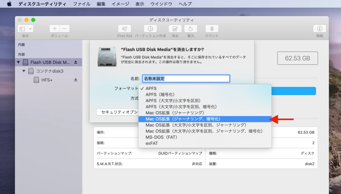Click the remove volume minus button
This screenshot has width=341, height=194.
pos(64,29)
